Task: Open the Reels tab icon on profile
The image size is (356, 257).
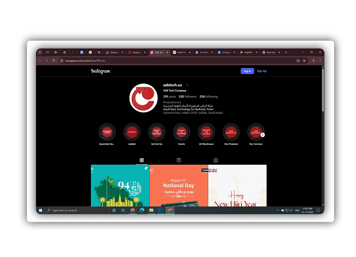Action: pos(179,160)
